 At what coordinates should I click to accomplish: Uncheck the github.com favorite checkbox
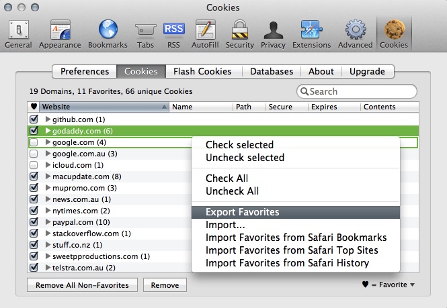coord(34,119)
